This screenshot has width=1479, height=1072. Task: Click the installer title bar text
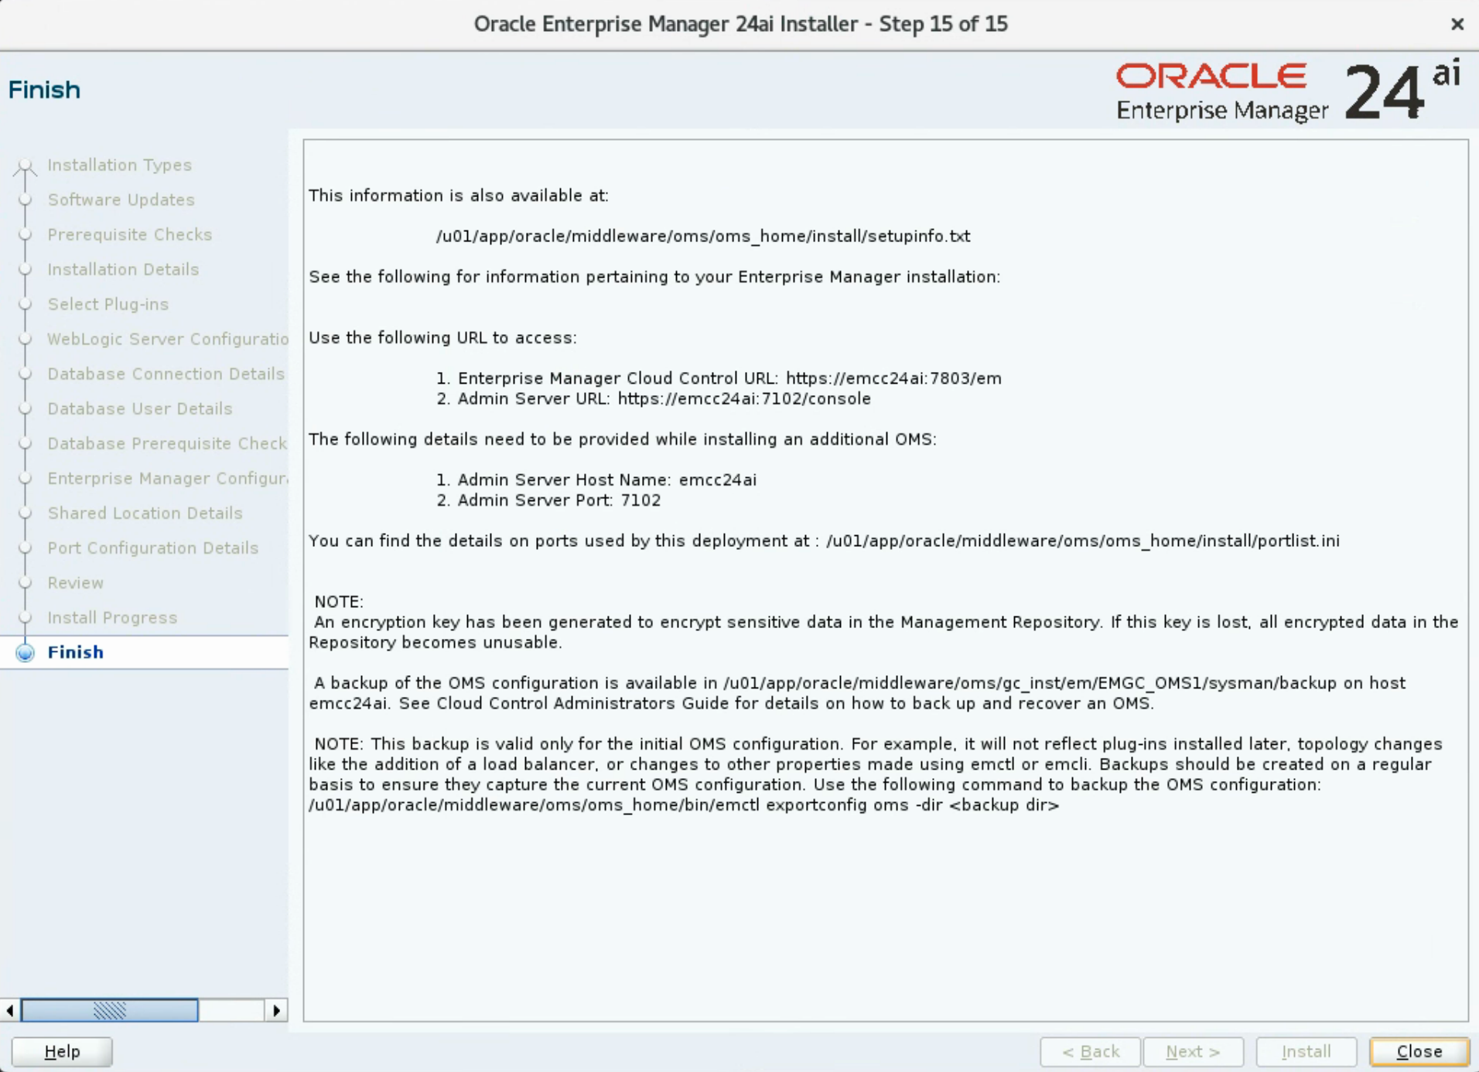point(740,24)
